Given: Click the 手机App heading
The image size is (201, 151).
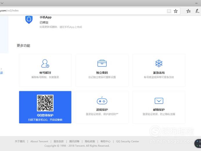Looking at the screenshot, I should click(x=46, y=17).
